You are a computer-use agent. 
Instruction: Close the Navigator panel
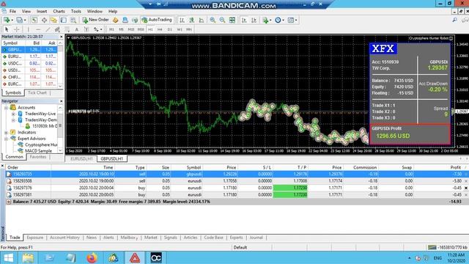click(62, 101)
